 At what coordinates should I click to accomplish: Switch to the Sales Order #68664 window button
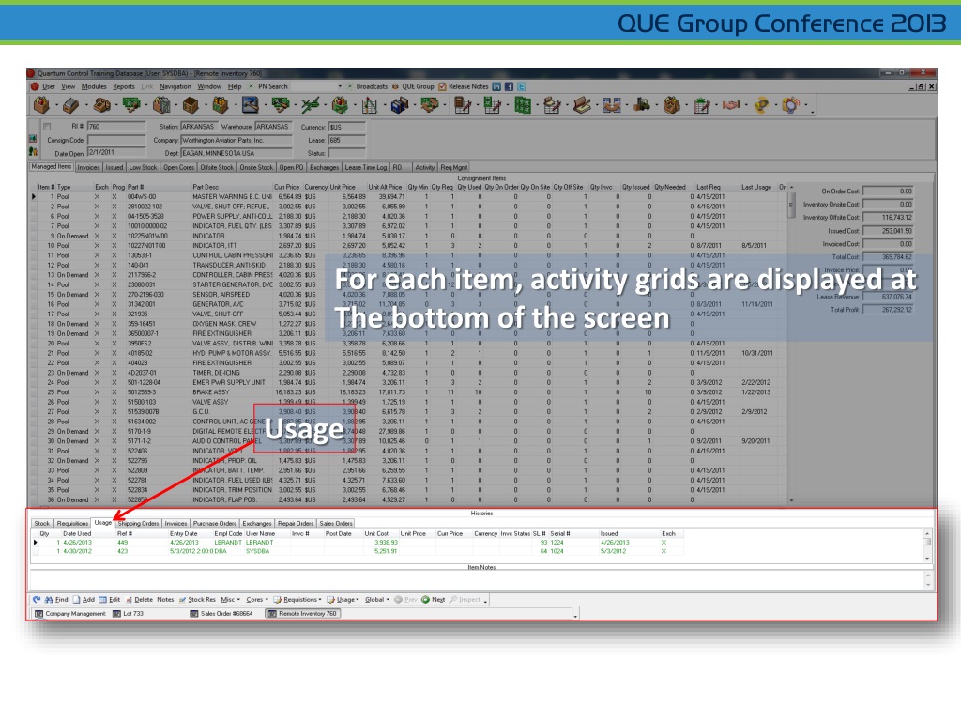pos(221,614)
